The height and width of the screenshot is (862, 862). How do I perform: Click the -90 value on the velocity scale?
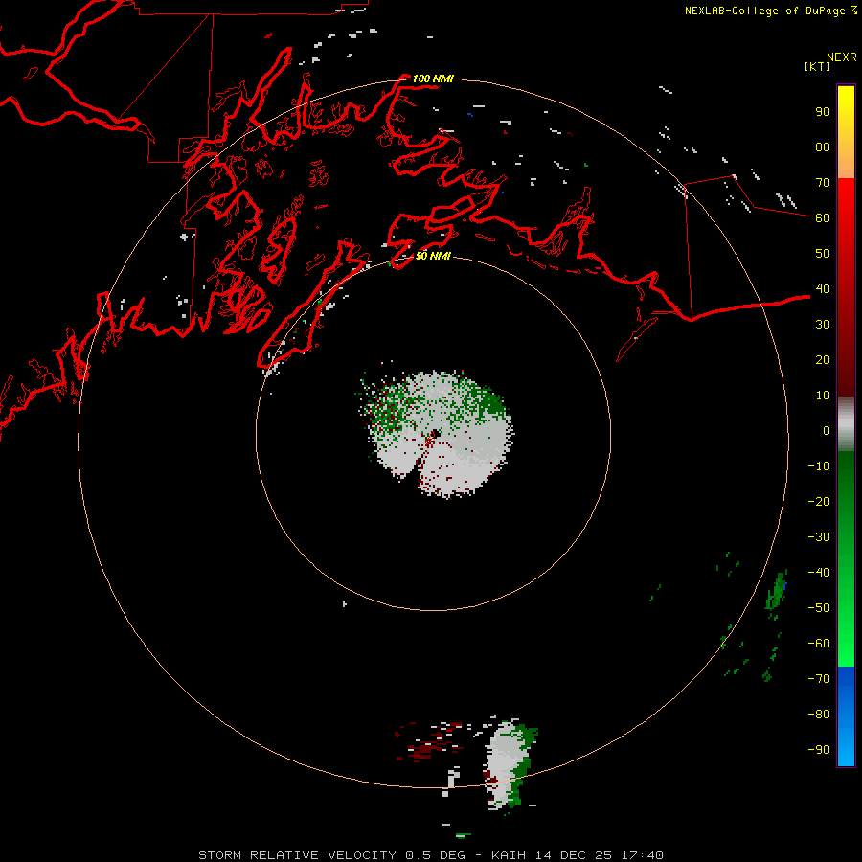tap(819, 750)
